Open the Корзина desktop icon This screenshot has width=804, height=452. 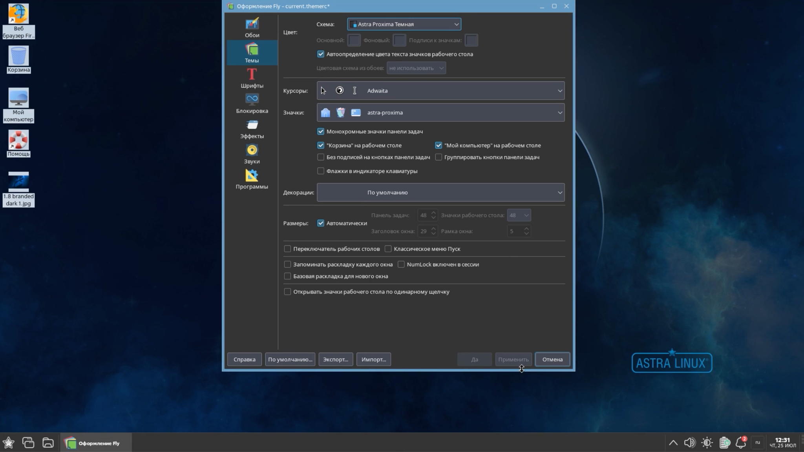(x=18, y=56)
